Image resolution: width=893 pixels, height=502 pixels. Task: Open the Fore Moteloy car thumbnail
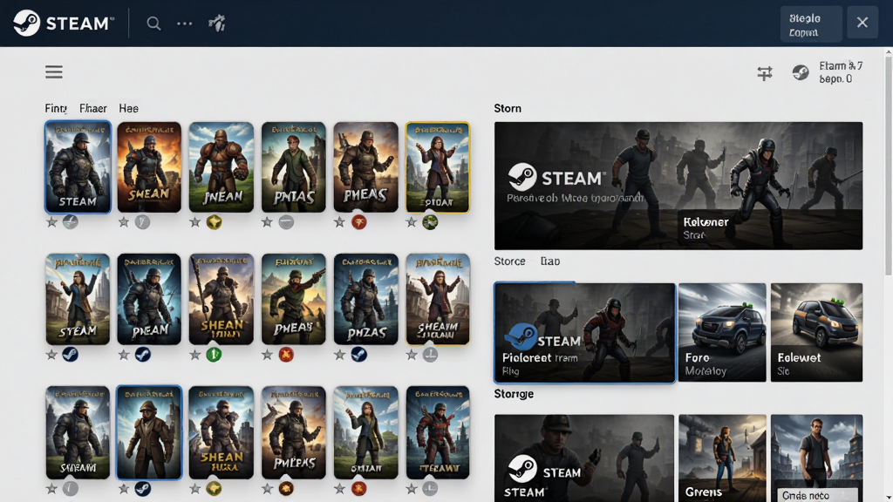[x=722, y=332]
